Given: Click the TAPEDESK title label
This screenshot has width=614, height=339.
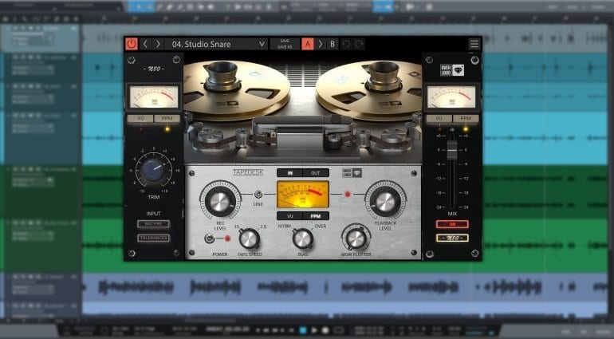Looking at the screenshot, I should click(x=248, y=172).
